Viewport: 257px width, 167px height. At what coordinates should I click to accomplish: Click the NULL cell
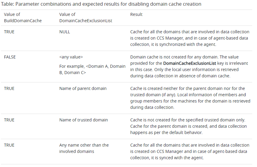pyautogui.click(x=65, y=32)
